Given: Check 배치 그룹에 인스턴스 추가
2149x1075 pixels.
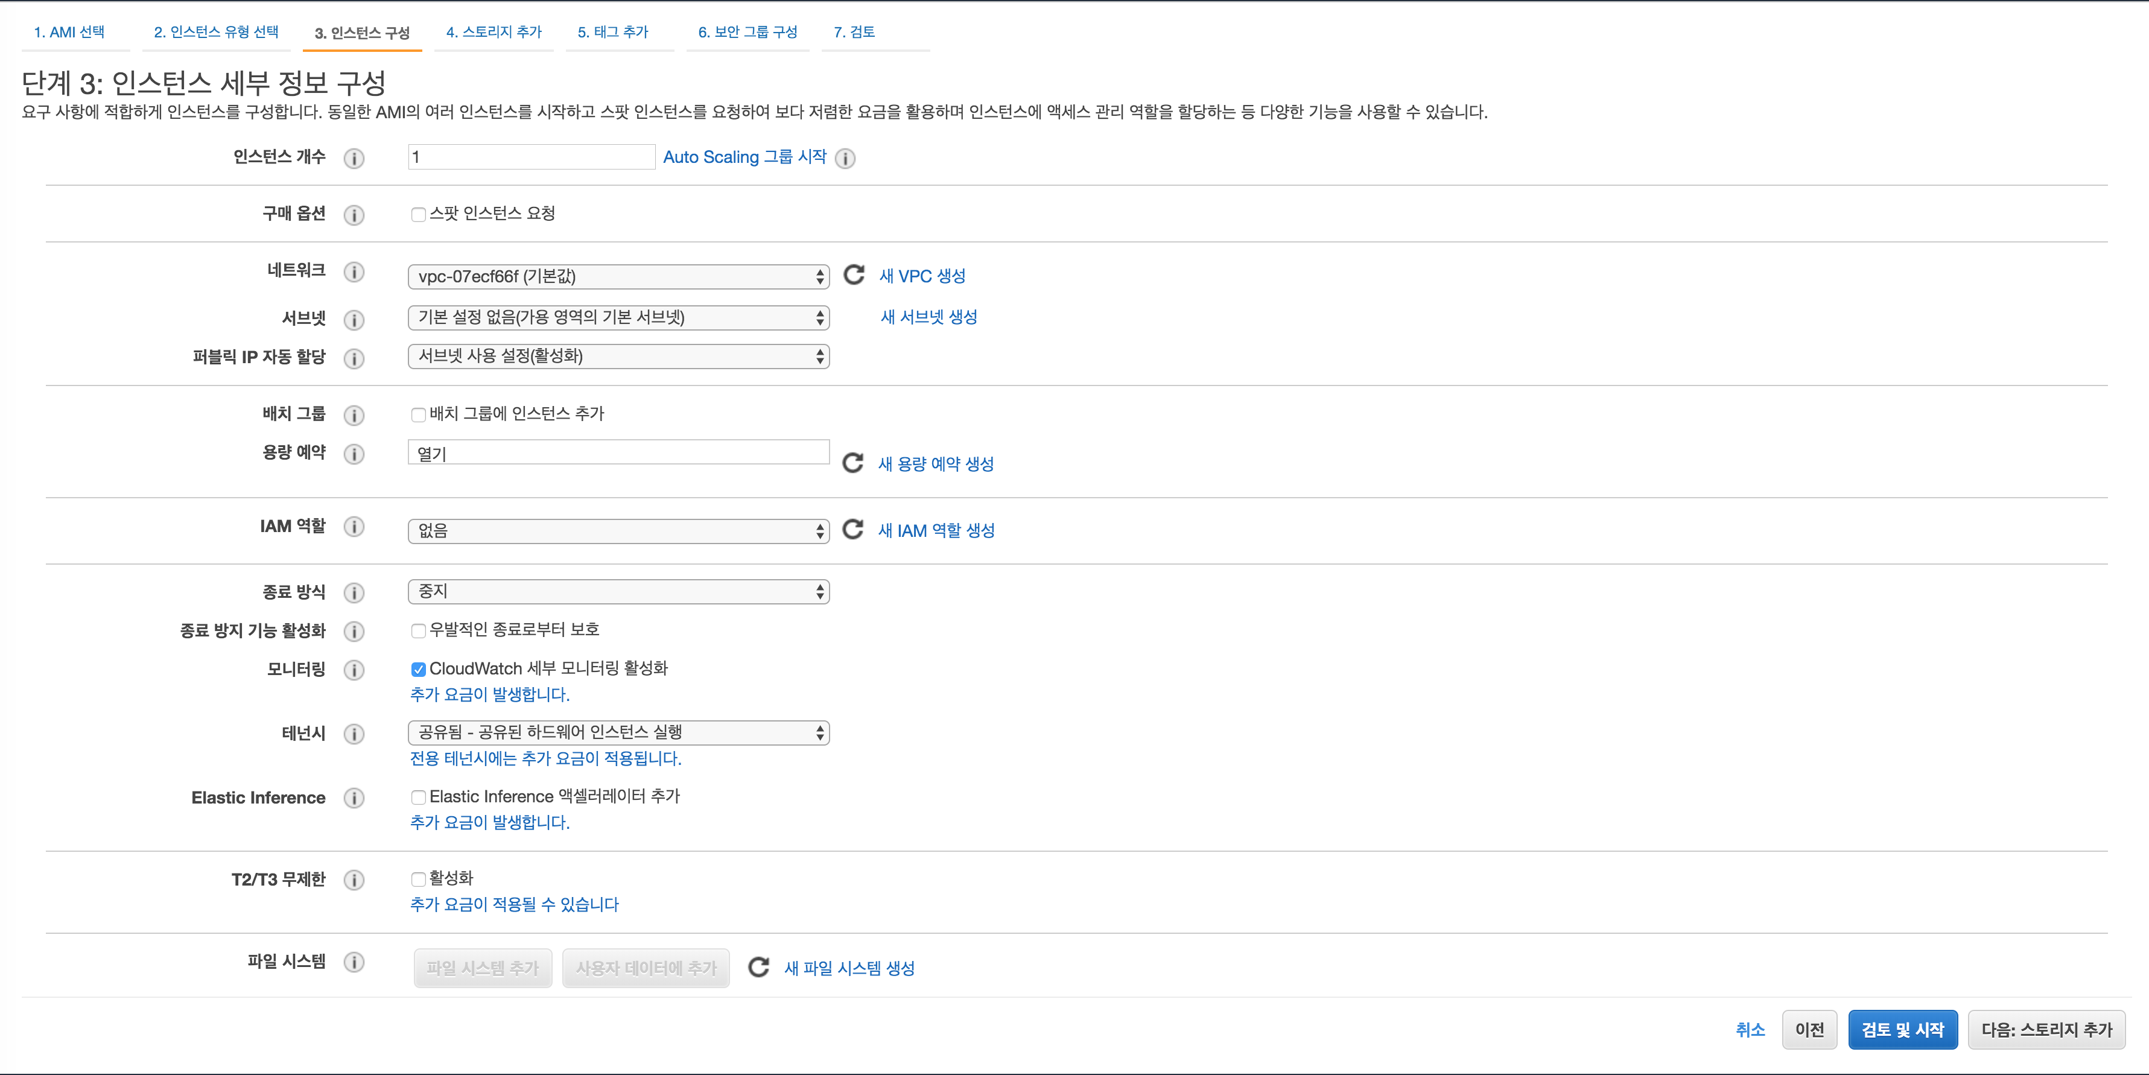Looking at the screenshot, I should tap(419, 414).
